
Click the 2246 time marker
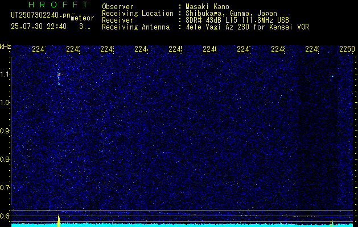(x=210, y=49)
